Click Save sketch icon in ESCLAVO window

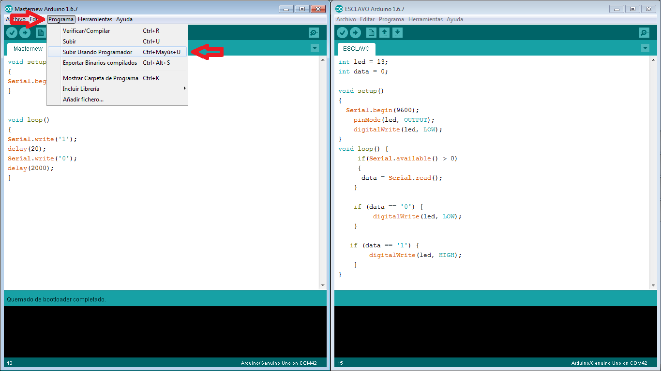pos(397,33)
